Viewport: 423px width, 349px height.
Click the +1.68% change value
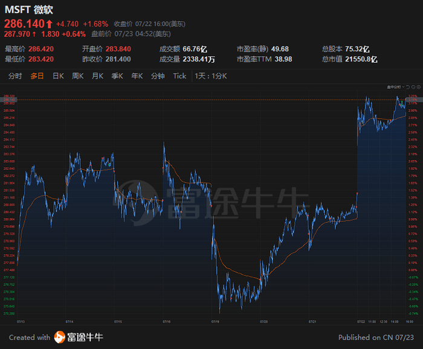point(95,24)
